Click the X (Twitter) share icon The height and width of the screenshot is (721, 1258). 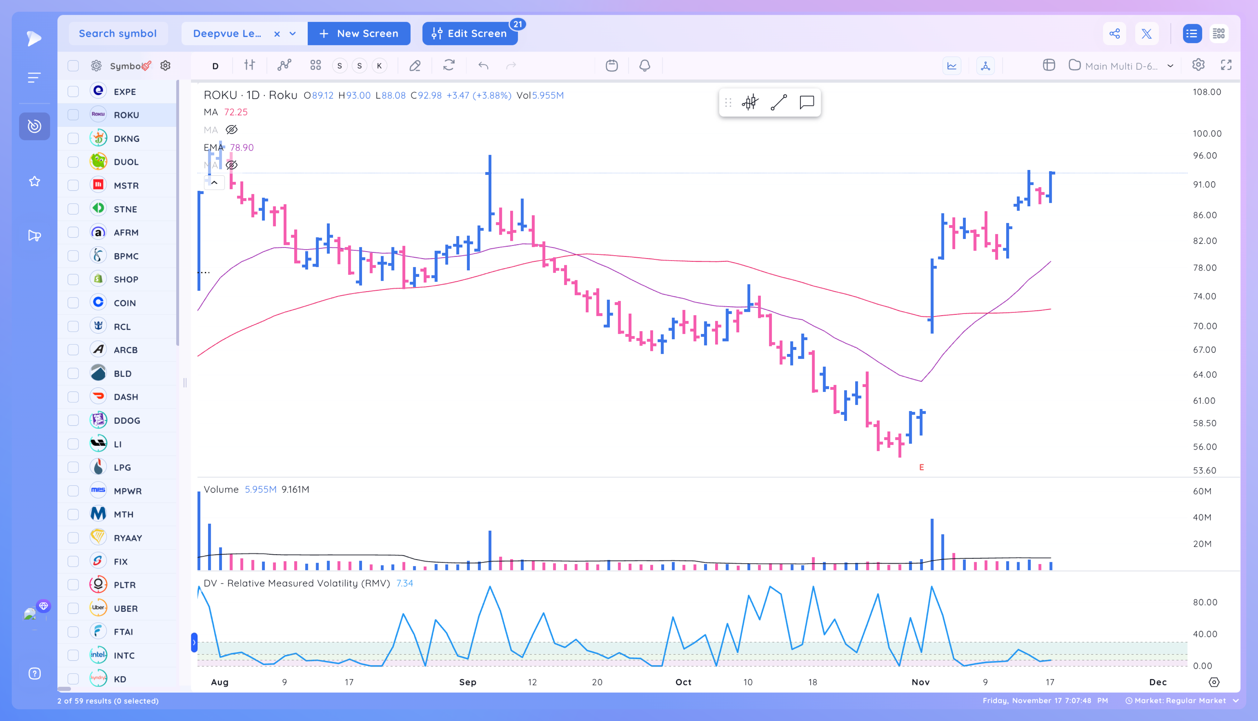[1147, 34]
